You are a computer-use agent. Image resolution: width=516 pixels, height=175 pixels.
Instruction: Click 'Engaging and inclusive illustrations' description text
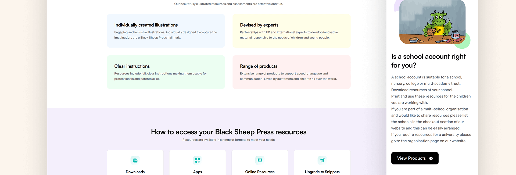[x=166, y=35]
